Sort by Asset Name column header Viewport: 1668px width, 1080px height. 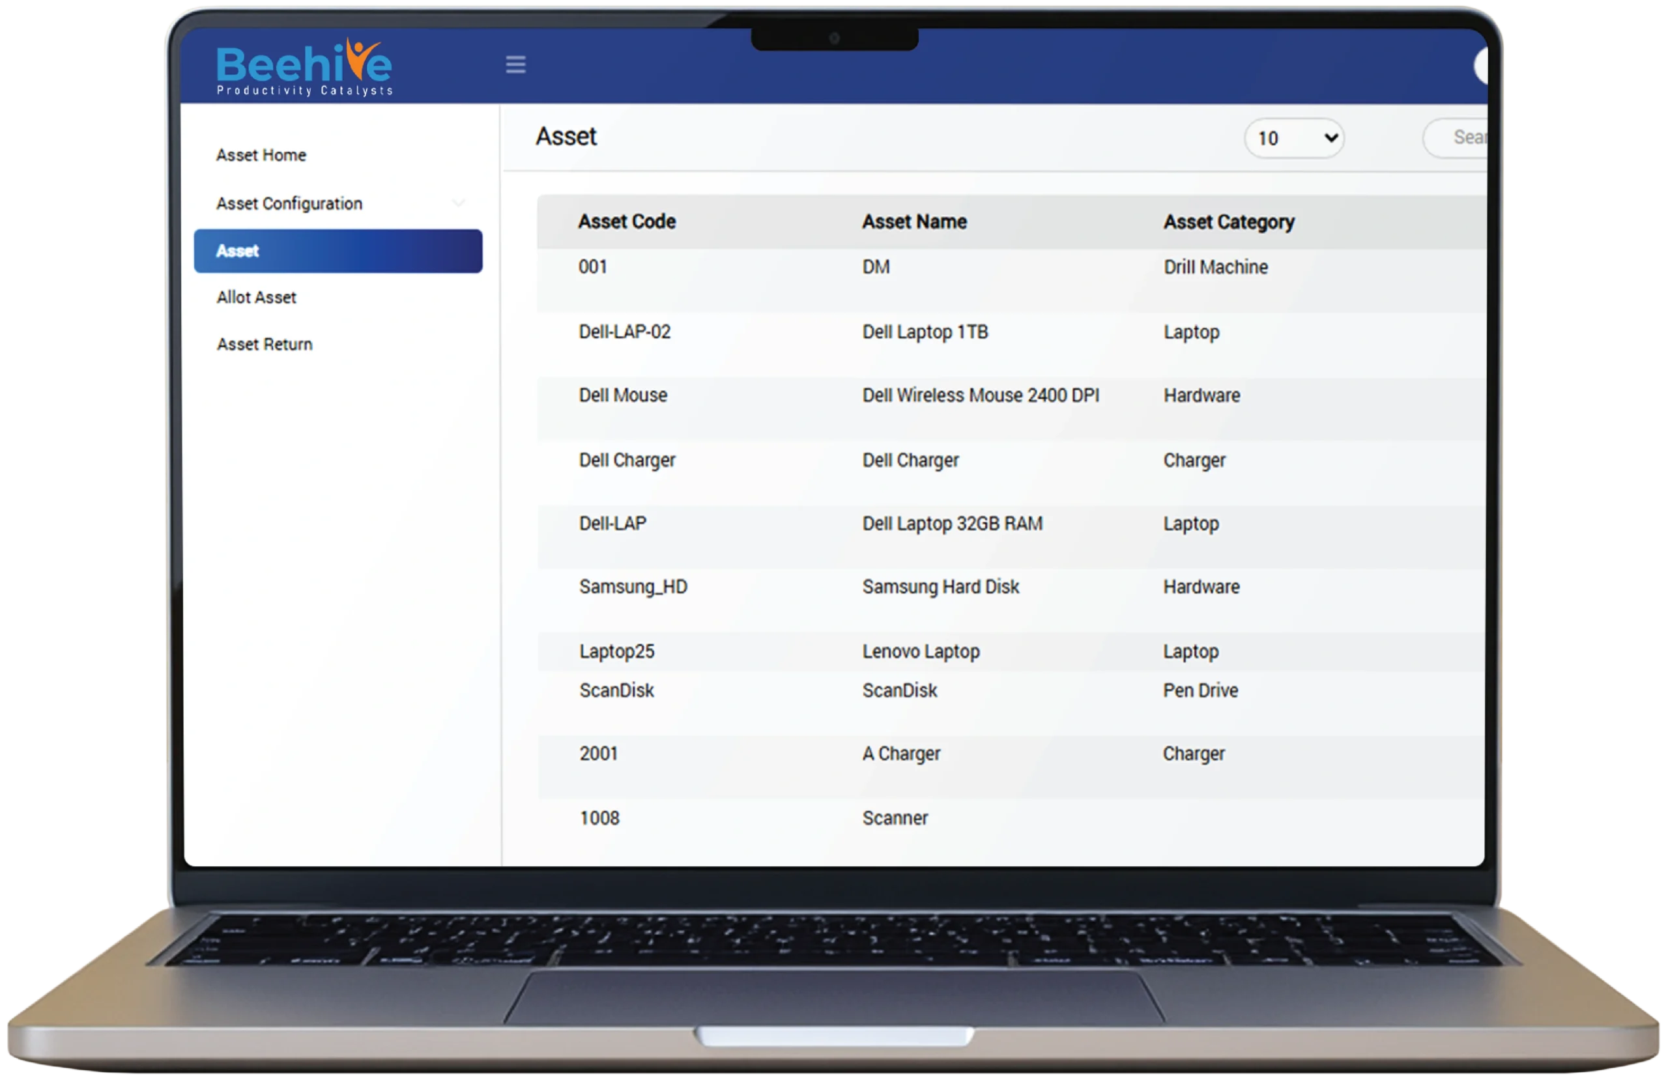click(x=914, y=221)
